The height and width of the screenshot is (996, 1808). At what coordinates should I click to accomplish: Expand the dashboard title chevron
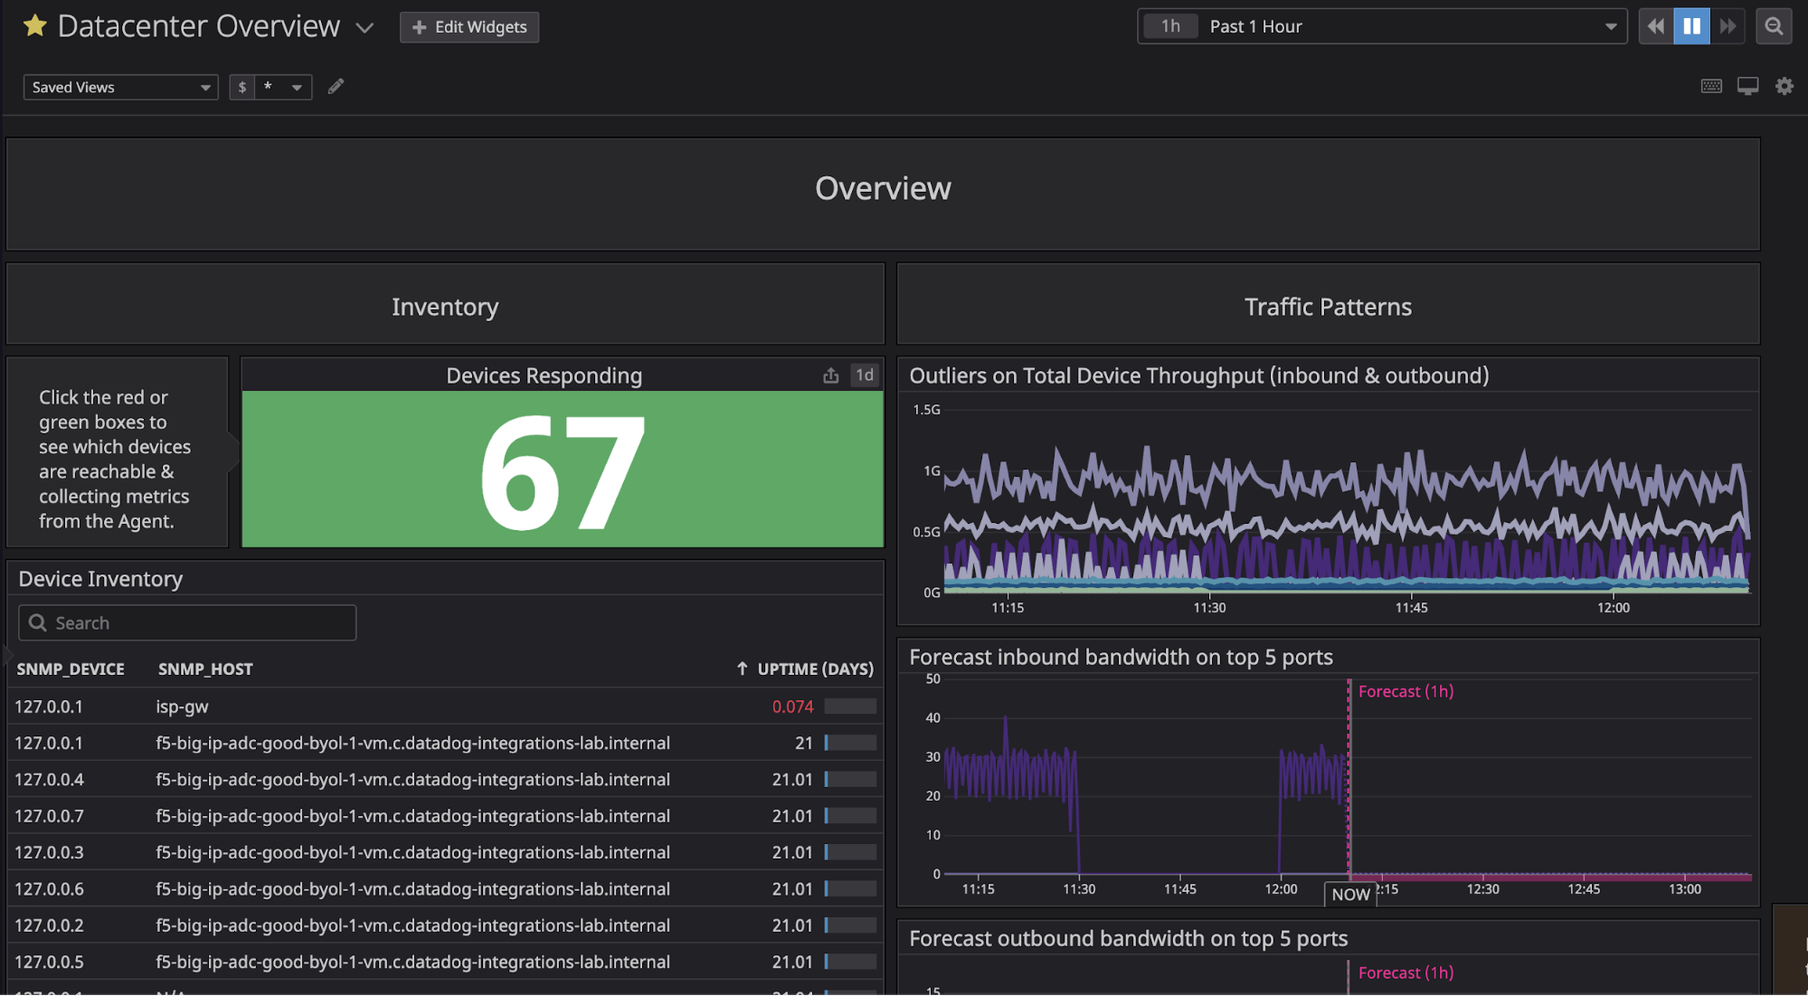pos(364,28)
